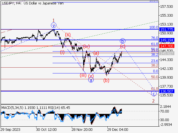Click the red (v) wave label

(x=91, y=76)
